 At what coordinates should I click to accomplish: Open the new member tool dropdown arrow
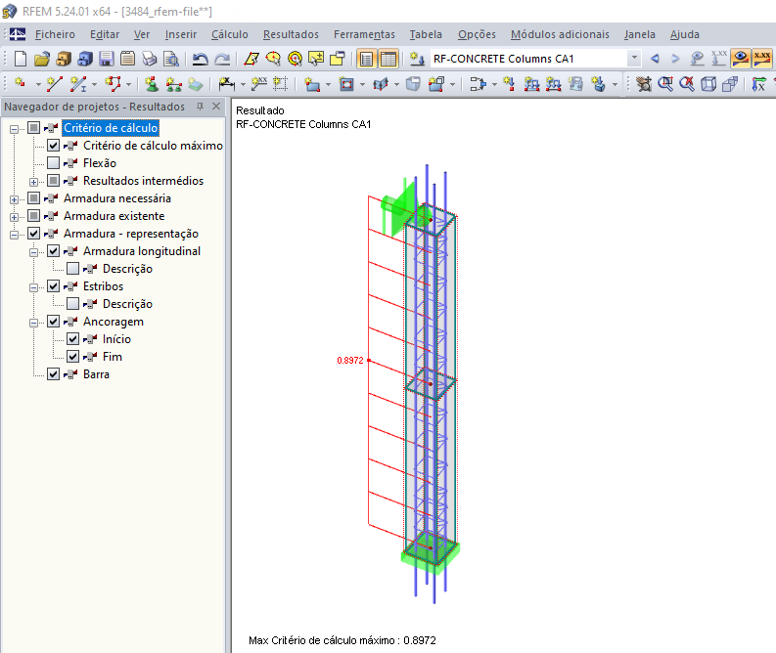tap(94, 84)
